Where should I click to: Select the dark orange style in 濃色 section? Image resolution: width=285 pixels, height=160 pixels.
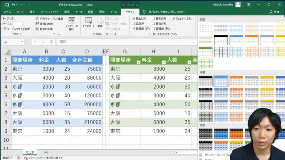[x=236, y=134]
